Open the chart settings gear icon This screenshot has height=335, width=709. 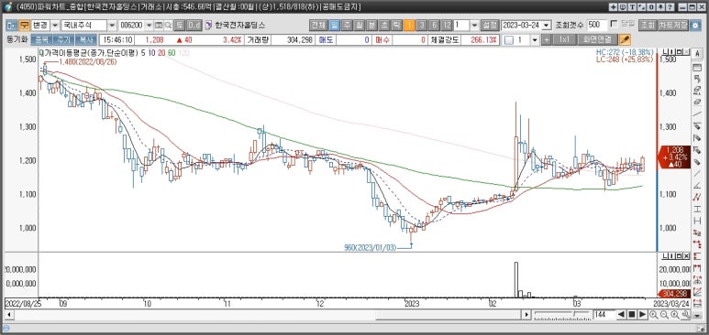[696, 26]
